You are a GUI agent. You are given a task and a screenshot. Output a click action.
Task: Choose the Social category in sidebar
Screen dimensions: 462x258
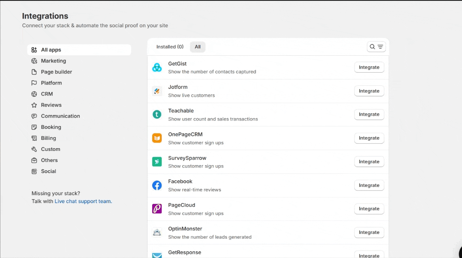tap(48, 171)
